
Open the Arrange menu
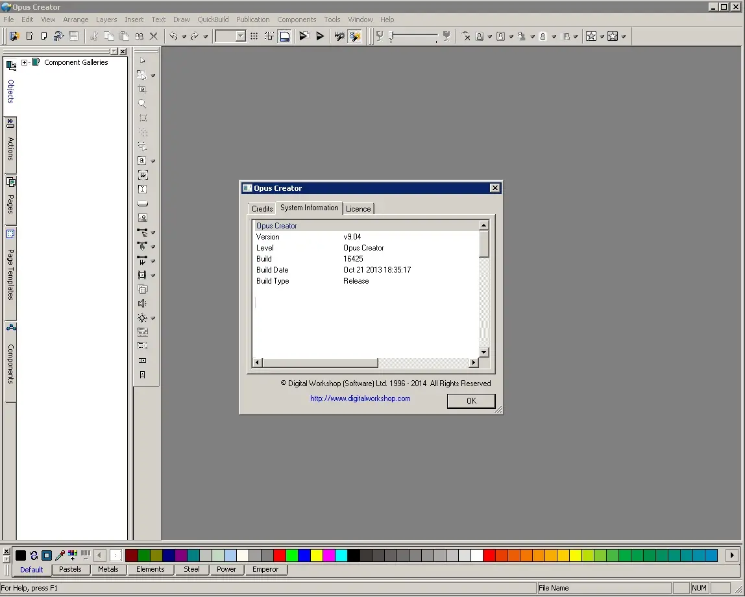coord(75,19)
